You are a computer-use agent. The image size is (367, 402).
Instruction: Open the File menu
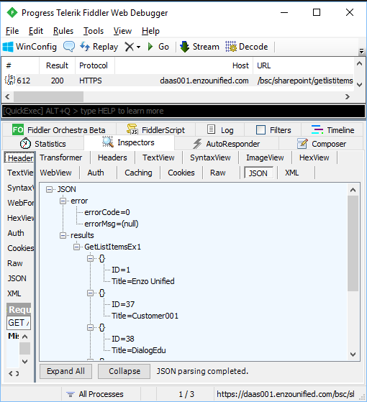pyautogui.click(x=12, y=31)
